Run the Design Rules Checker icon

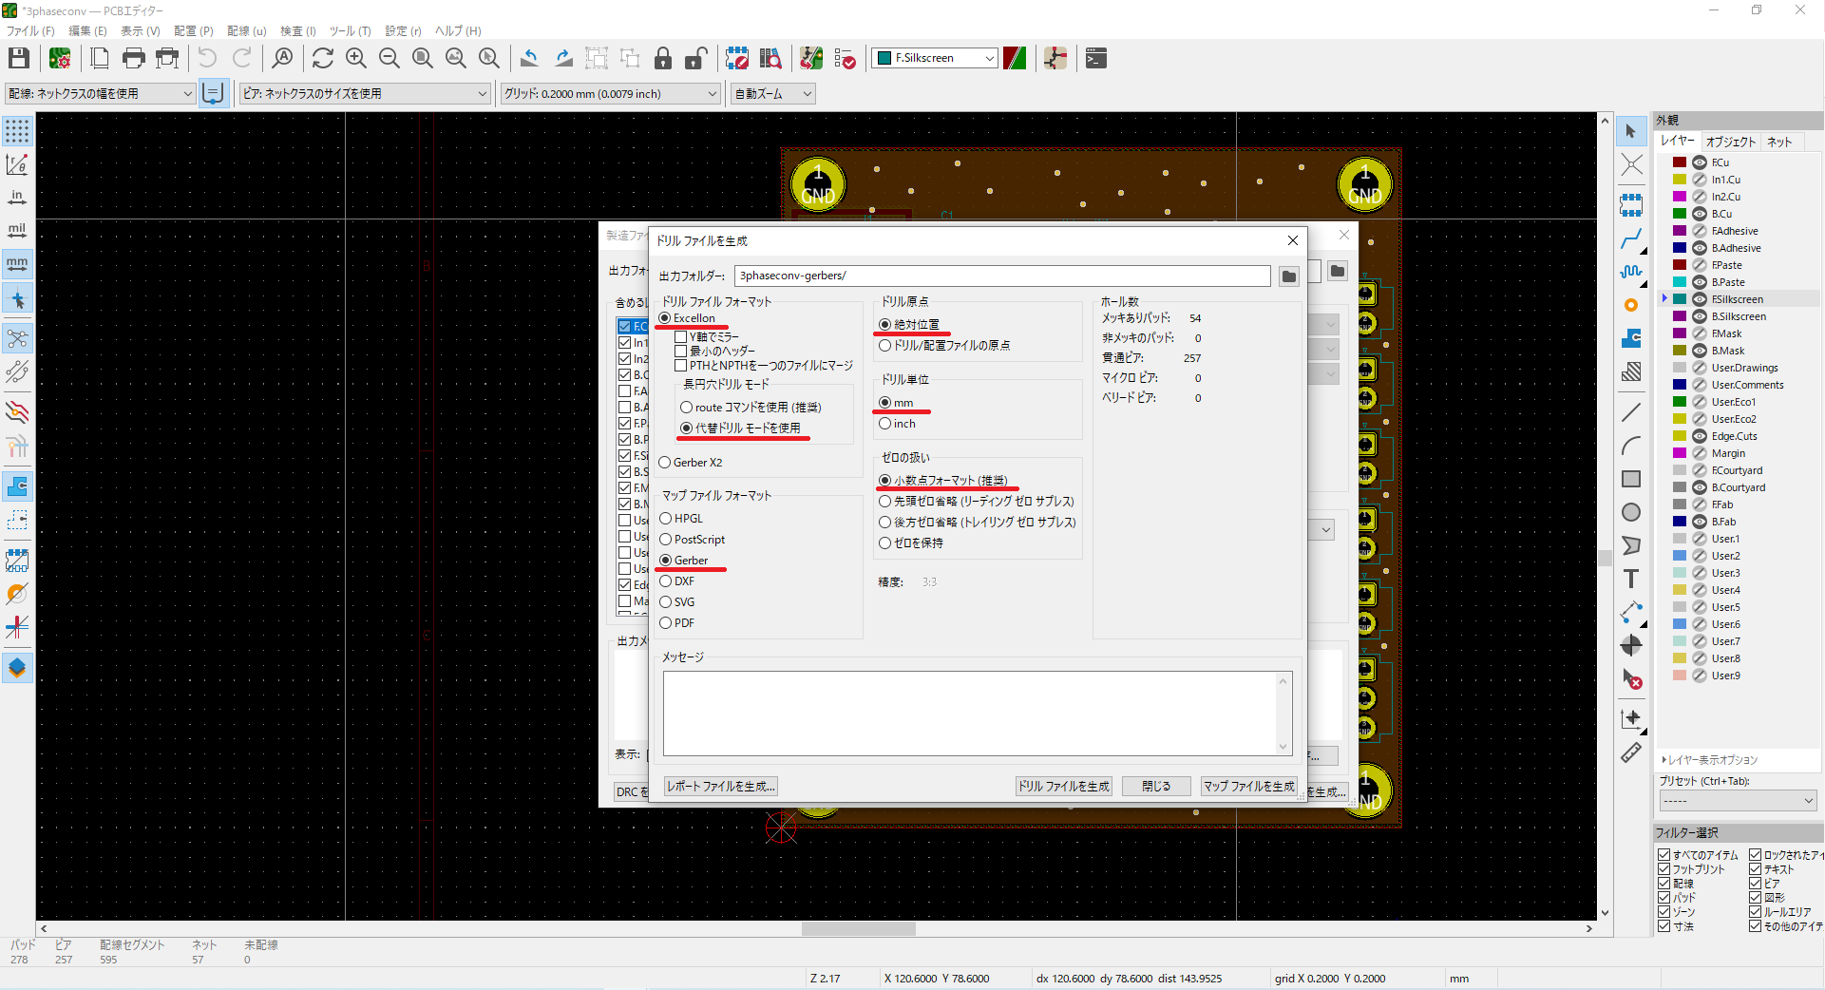[845, 59]
